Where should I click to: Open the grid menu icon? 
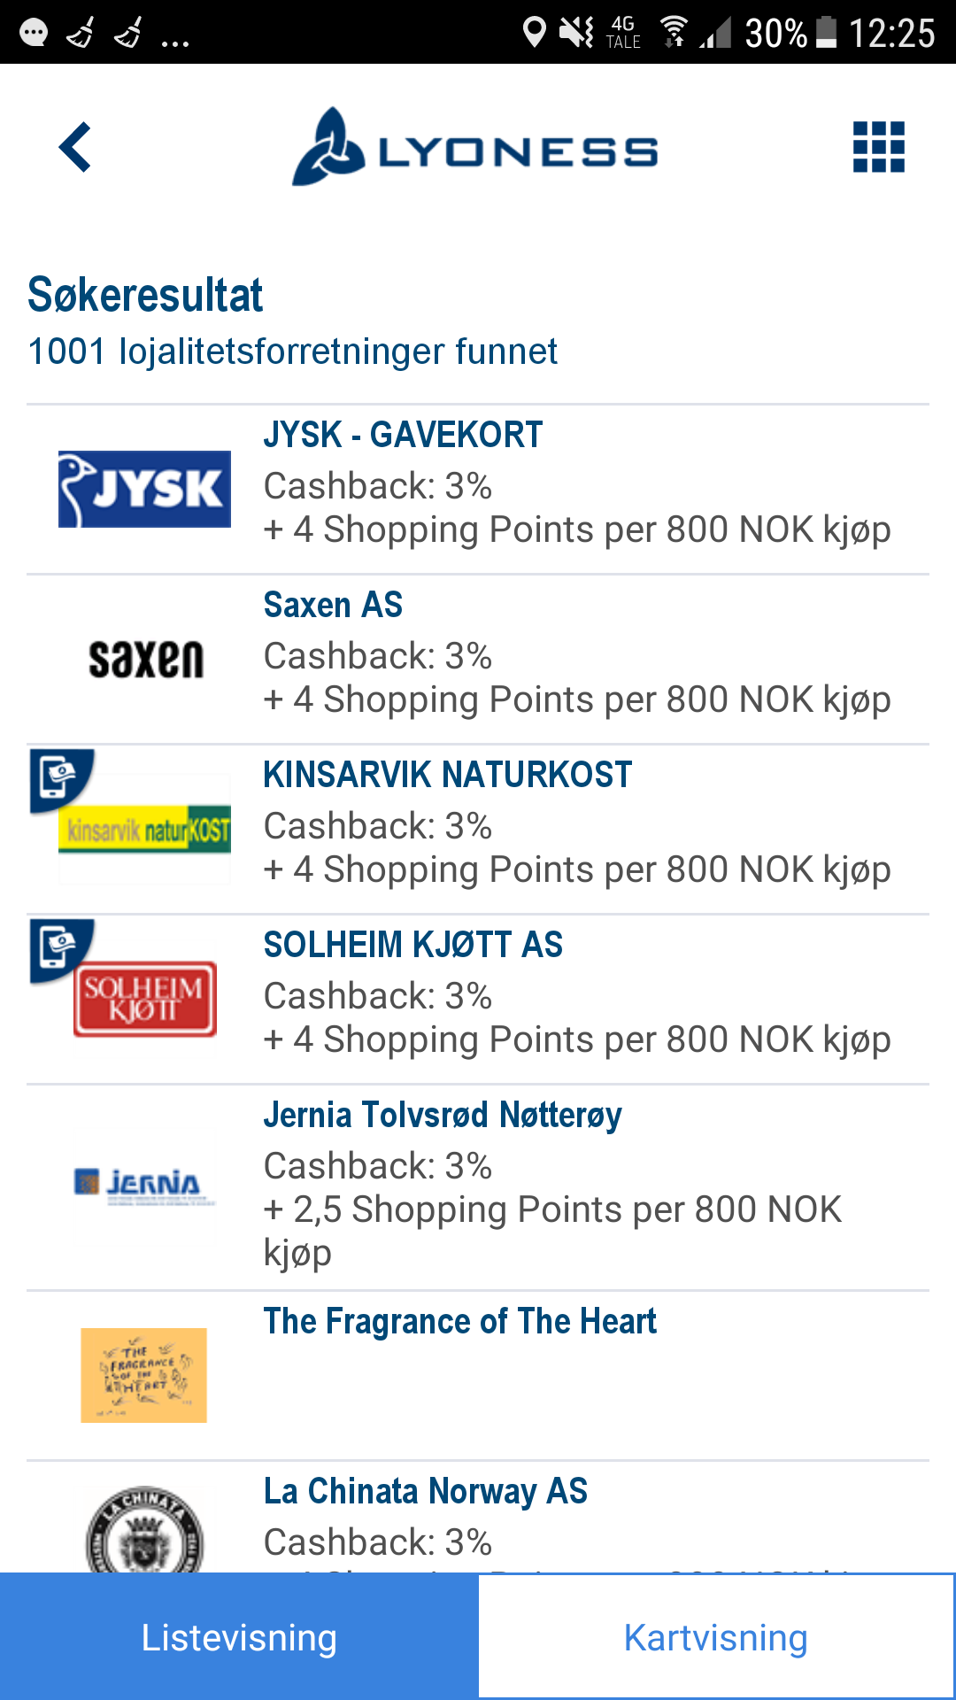(x=878, y=147)
